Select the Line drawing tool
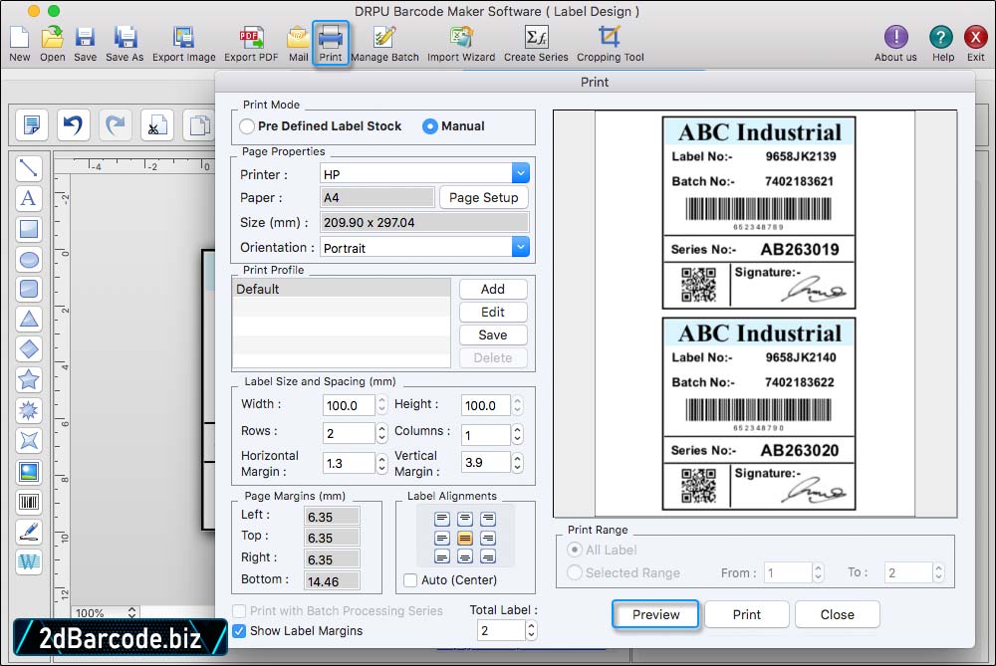This screenshot has width=996, height=666. (29, 167)
